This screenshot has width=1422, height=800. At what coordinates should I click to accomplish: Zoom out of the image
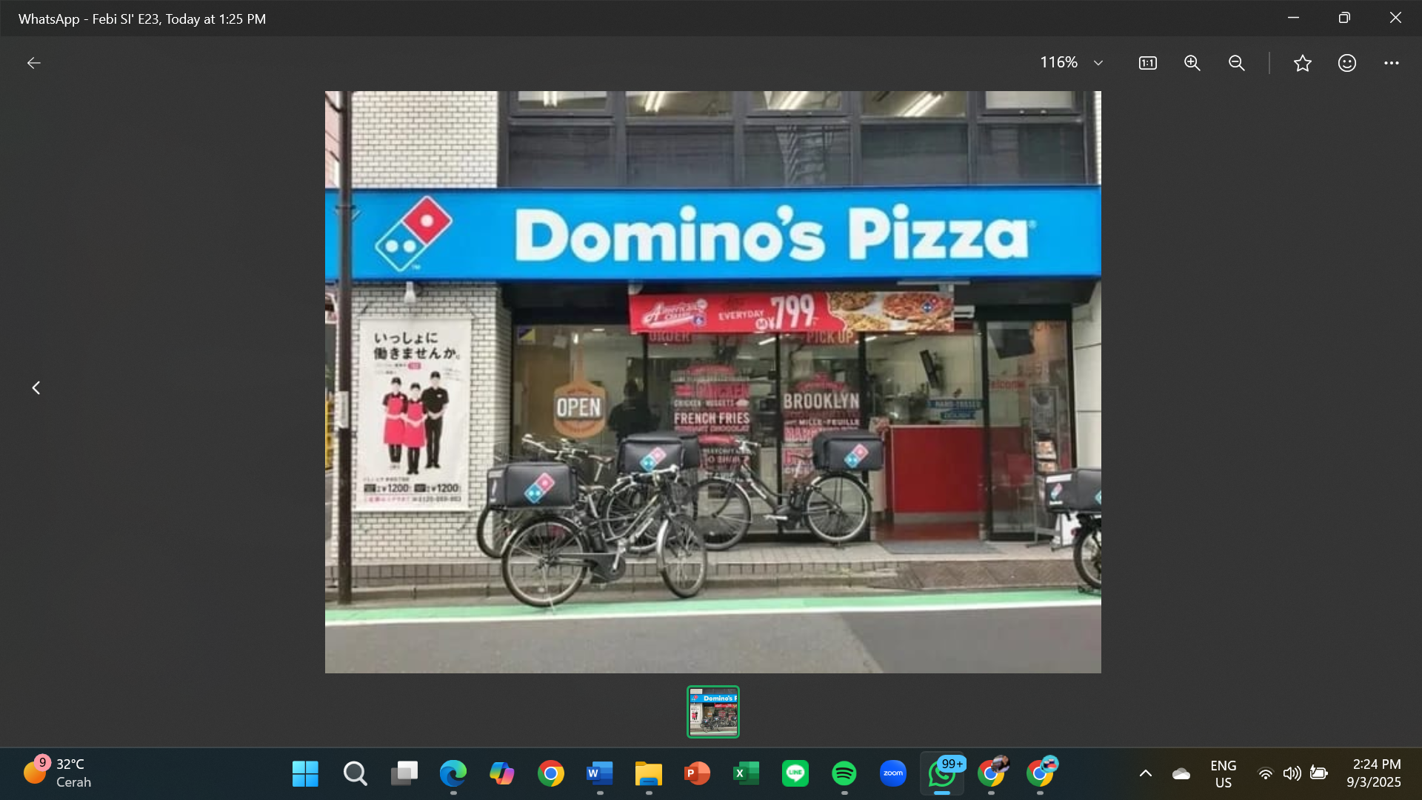pyautogui.click(x=1236, y=63)
